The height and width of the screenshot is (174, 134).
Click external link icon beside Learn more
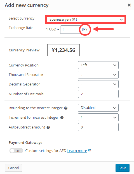(x=90, y=150)
